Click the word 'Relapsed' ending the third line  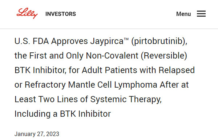point(177,71)
